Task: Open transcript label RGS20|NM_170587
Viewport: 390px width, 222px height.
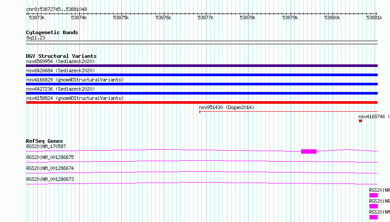Action: [x=46, y=146]
